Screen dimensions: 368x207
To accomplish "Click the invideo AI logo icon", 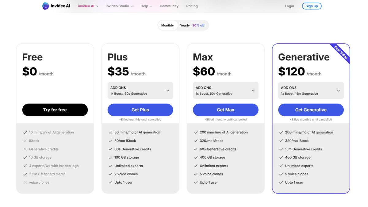I will [x=45, y=6].
